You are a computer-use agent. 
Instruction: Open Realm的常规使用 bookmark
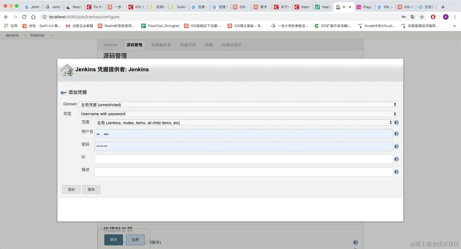pos(116,26)
